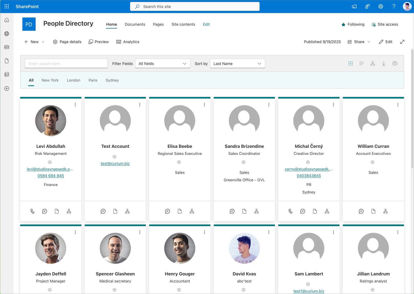Print the directory using printer icon
The height and width of the screenshot is (294, 414).
[x=395, y=64]
